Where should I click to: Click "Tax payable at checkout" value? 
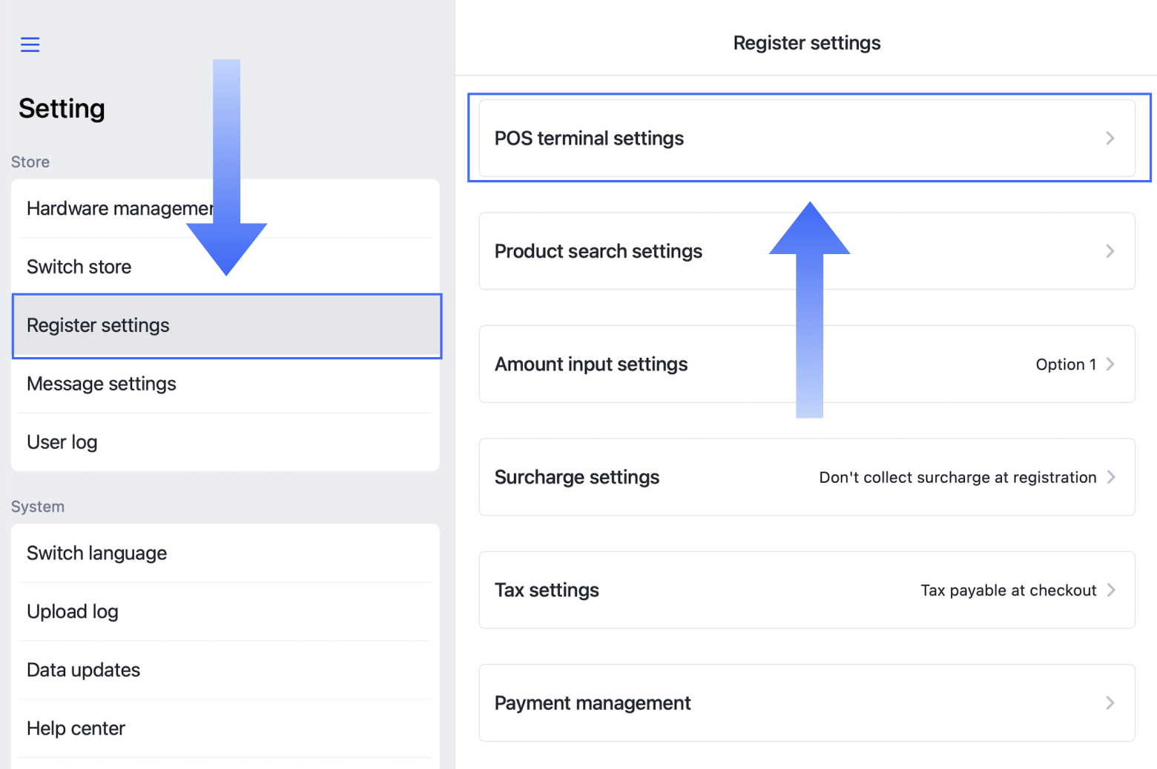click(1008, 590)
